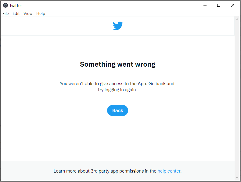241x182 pixels.
Task: Click the scrollbar up arrow
Action: coord(237,19)
